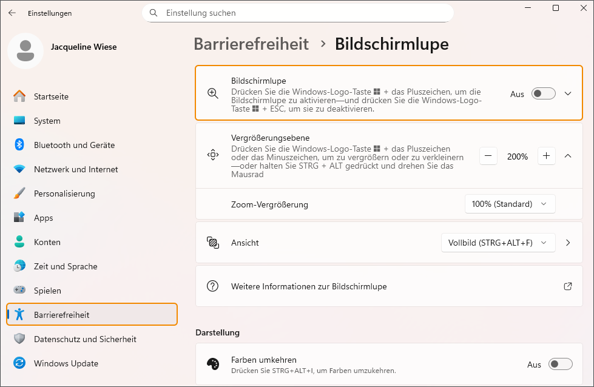This screenshot has width=594, height=387.
Task: Increase magnification level with plus button
Action: [x=546, y=156]
